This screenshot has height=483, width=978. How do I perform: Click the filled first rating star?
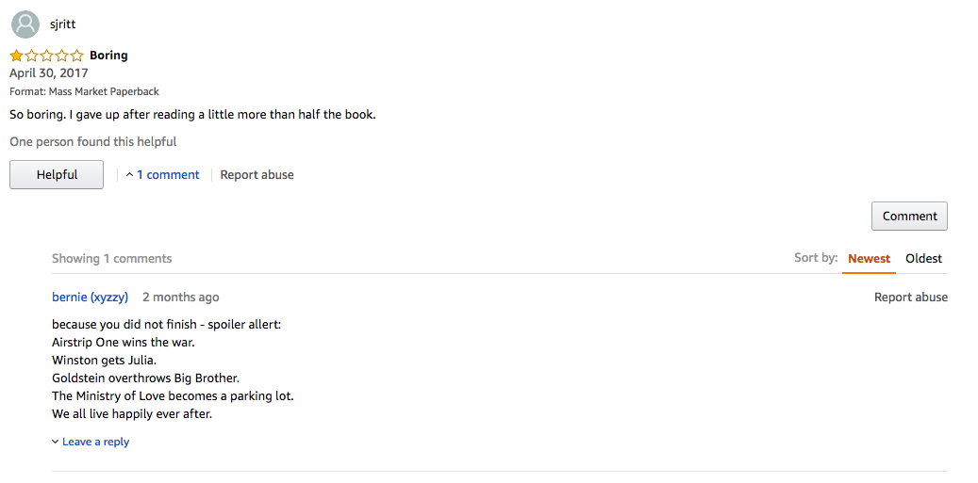pos(17,56)
